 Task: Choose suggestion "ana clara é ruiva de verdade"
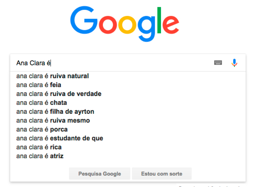[x=128, y=94]
